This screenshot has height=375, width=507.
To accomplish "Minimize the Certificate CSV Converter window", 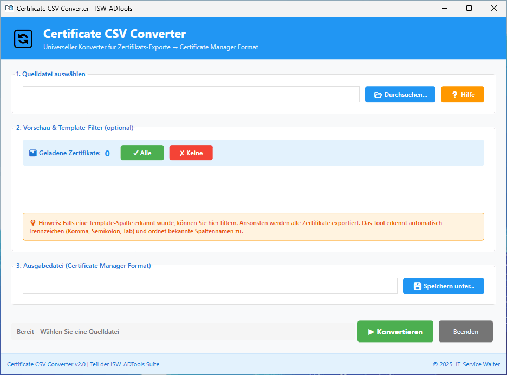I will [444, 8].
